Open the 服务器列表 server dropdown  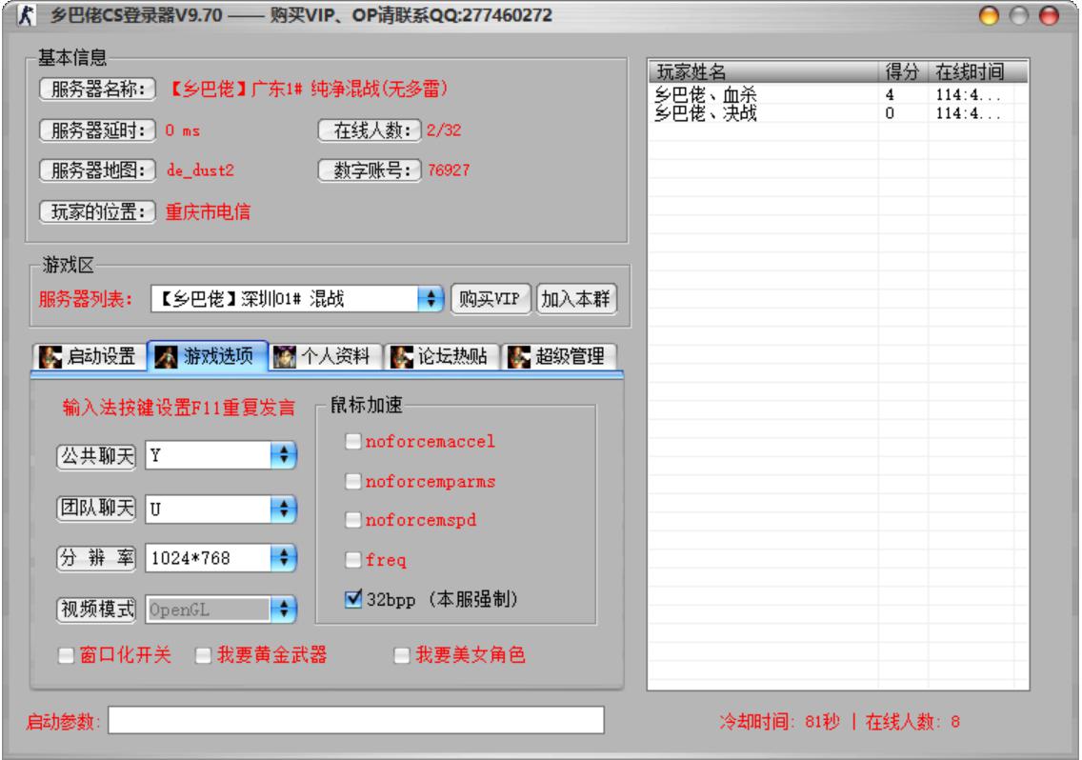coord(431,299)
